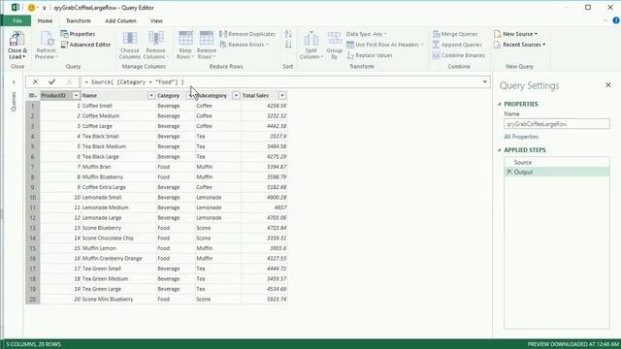Click Remove Errors
Screen dimensions: 621x349
[244, 45]
